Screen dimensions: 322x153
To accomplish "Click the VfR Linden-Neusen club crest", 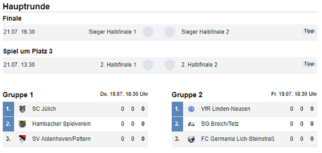I will 191,109.
